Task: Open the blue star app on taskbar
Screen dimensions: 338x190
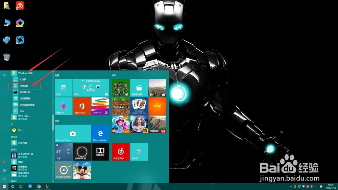Action: coord(30,187)
